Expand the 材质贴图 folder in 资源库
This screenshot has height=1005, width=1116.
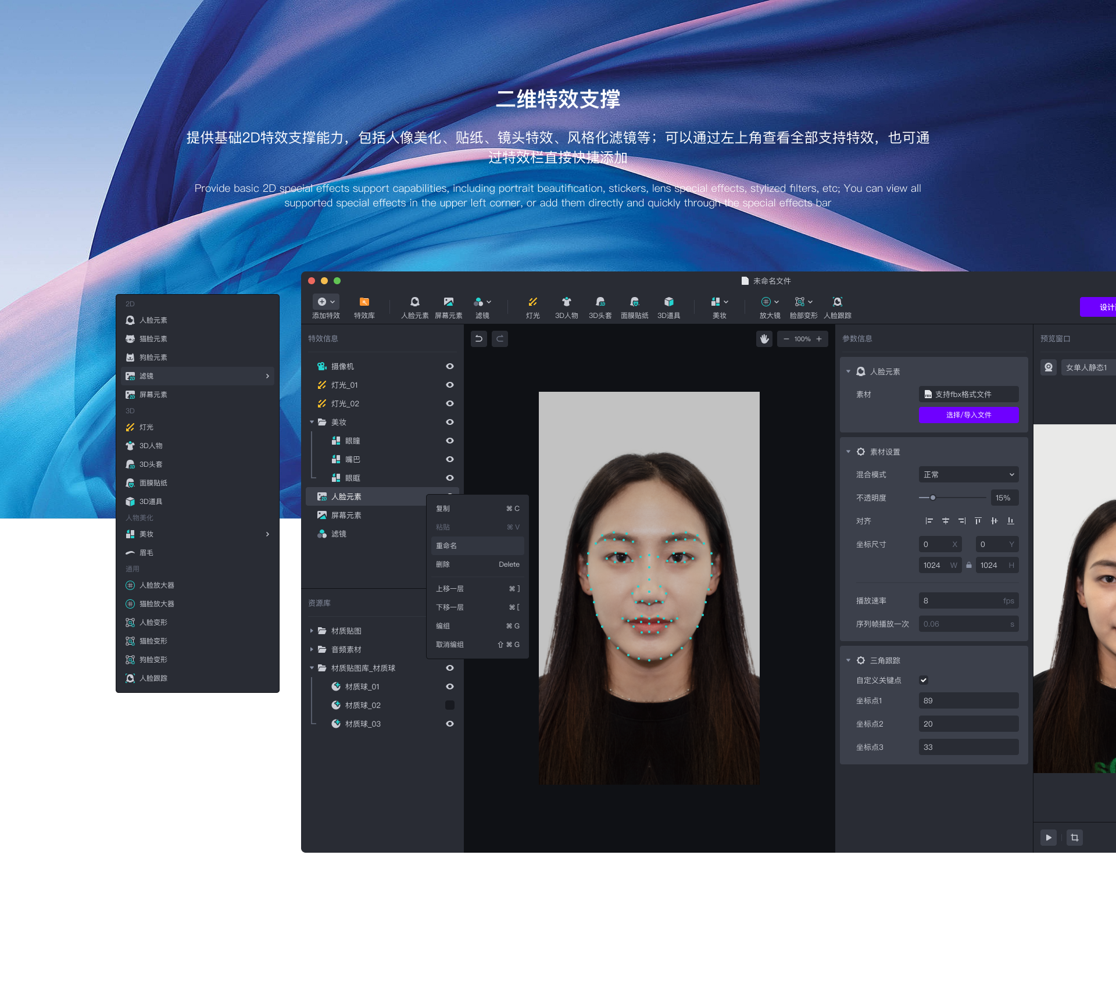point(312,631)
